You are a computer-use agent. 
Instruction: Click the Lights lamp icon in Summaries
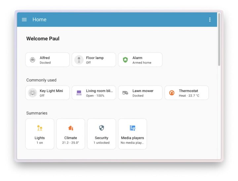pos(40,128)
